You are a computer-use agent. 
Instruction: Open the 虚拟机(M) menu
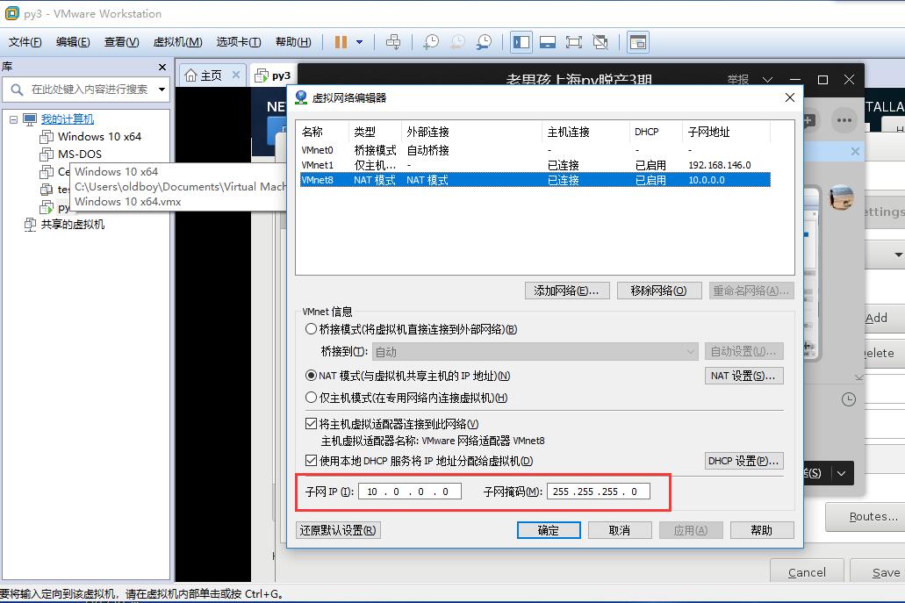coord(178,42)
